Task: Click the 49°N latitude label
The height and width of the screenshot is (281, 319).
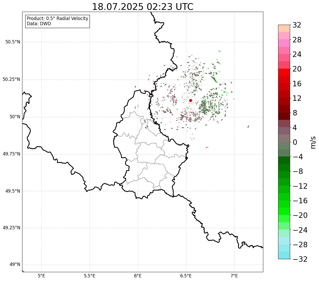Action: [x=15, y=265]
